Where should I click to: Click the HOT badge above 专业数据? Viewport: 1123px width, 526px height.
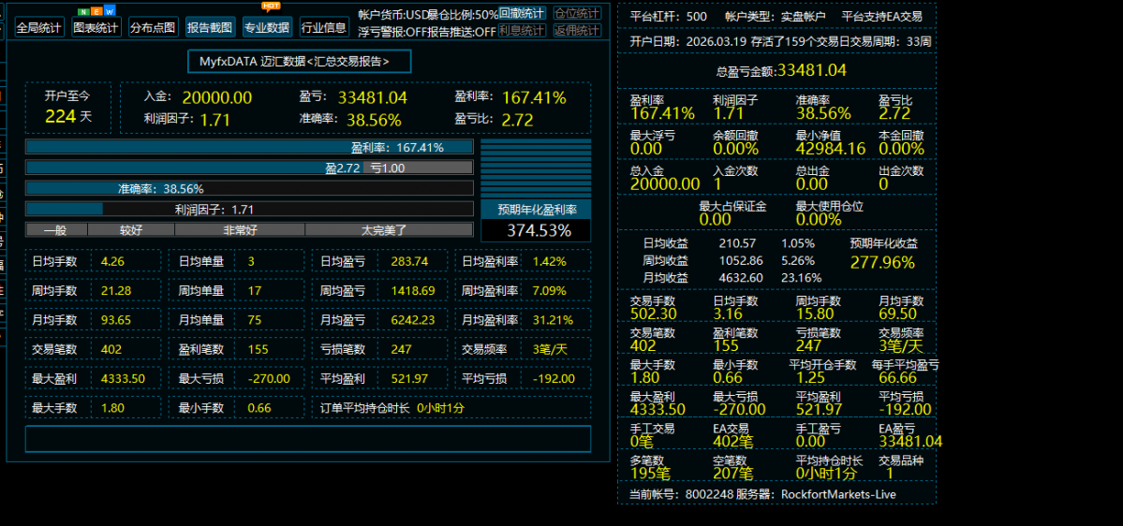pos(272,7)
